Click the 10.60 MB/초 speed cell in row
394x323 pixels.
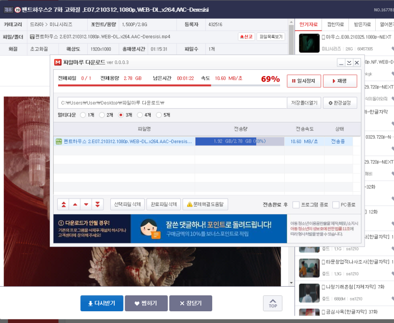click(304, 142)
